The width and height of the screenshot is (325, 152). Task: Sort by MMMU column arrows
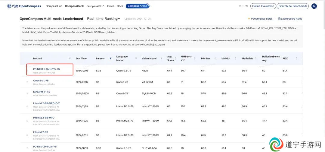235,59
